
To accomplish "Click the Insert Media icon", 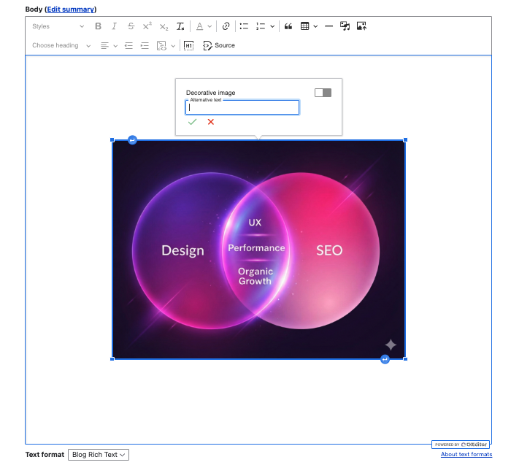I will point(345,26).
